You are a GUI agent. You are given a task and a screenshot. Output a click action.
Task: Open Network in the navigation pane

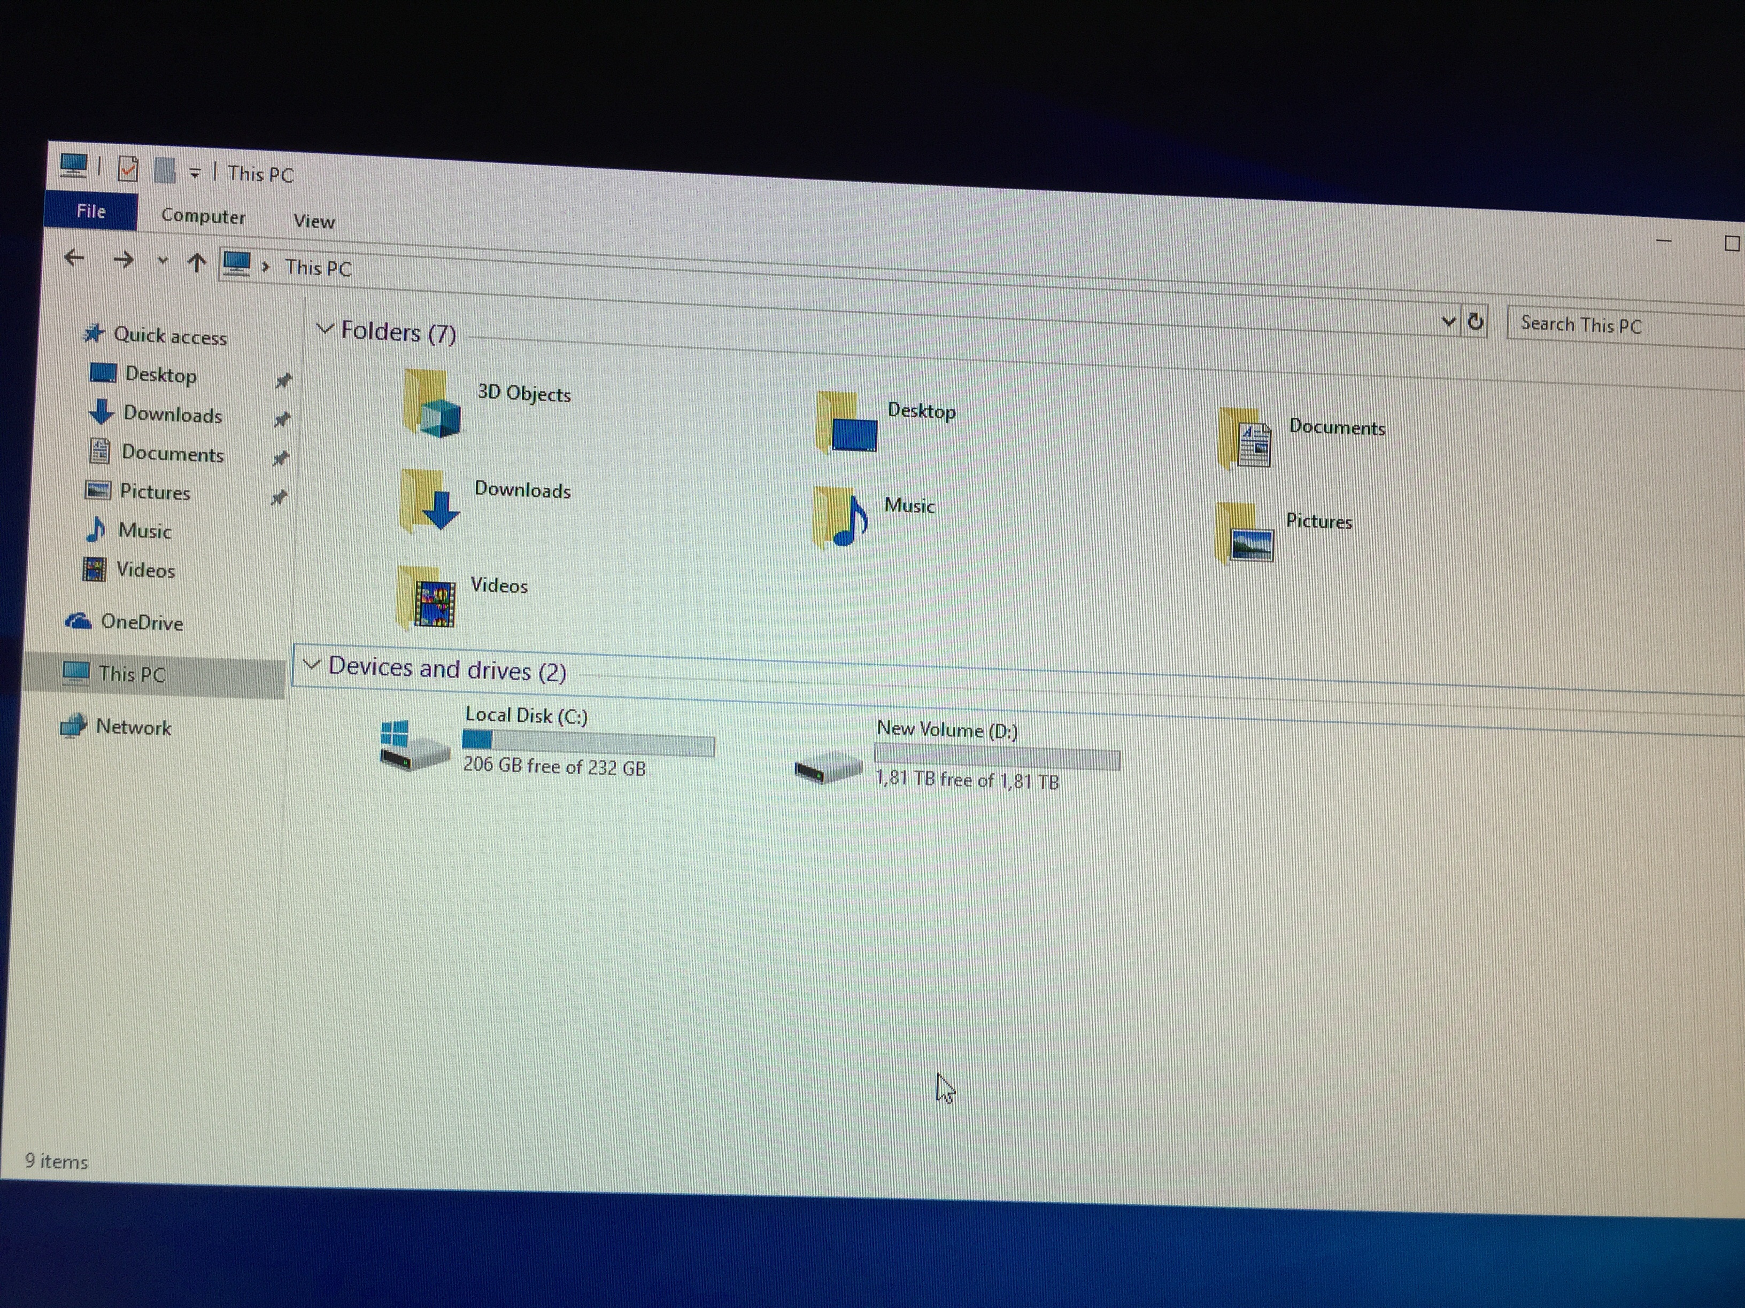[116, 726]
